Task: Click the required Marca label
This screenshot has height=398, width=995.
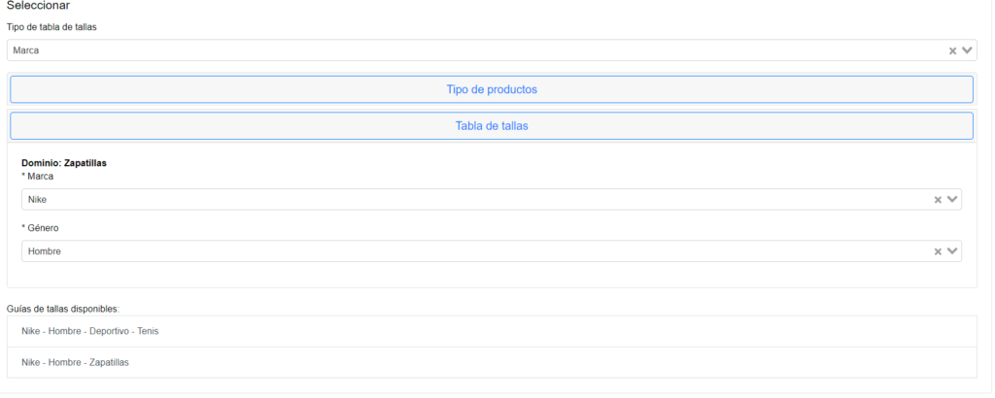Action: [x=38, y=177]
